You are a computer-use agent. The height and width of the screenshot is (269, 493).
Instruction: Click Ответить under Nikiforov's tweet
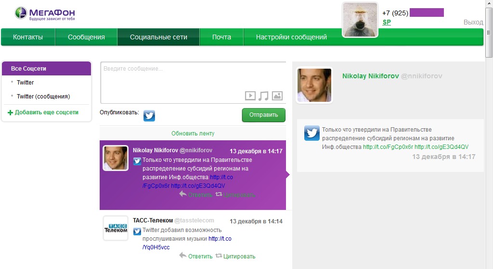(x=200, y=195)
